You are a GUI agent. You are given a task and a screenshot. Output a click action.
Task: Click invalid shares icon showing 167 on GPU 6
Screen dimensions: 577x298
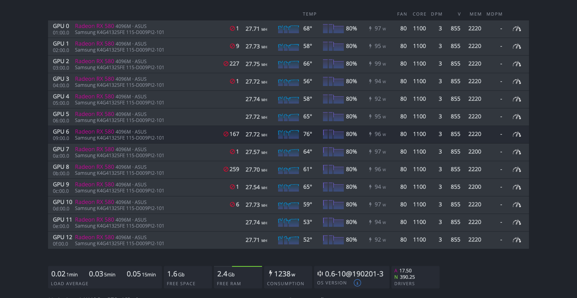point(226,134)
